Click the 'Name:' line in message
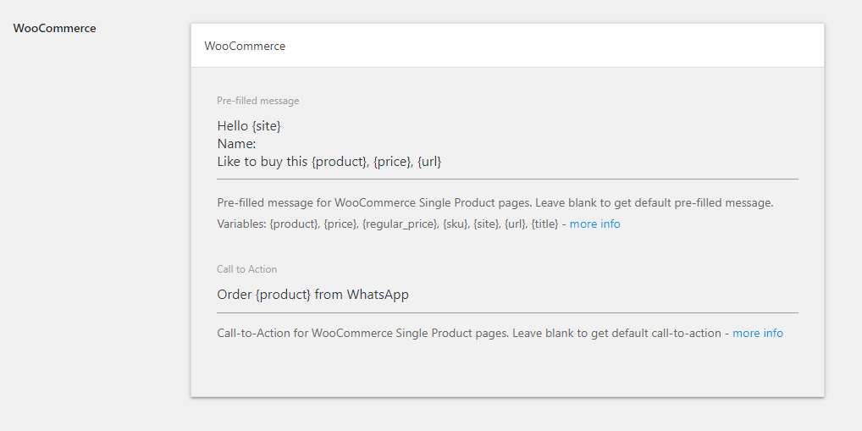Viewport: 862px width, 431px height. pyautogui.click(x=236, y=144)
